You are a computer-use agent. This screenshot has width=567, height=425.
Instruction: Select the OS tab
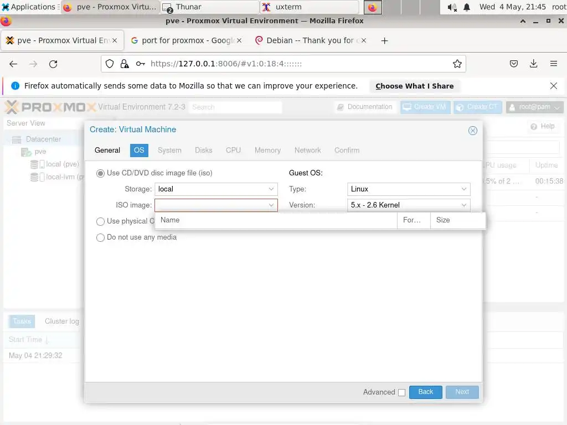pyautogui.click(x=139, y=151)
